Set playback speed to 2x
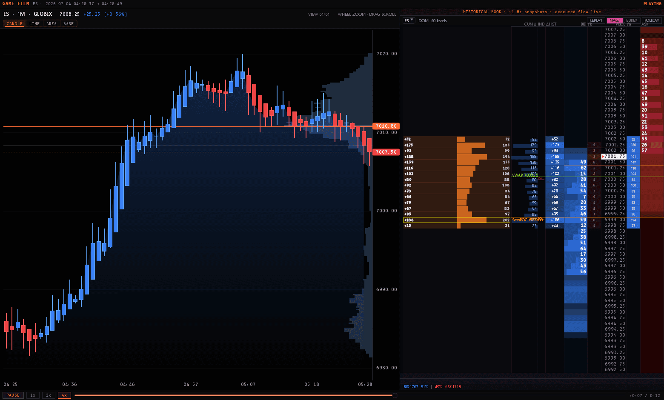The width and height of the screenshot is (664, 400). 49,395
